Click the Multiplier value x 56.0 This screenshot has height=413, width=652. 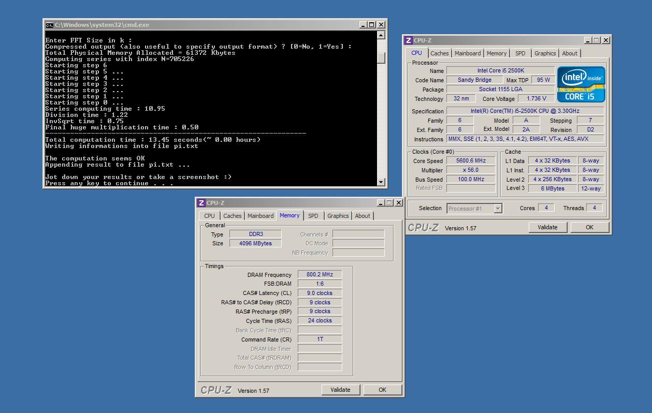pyautogui.click(x=471, y=170)
